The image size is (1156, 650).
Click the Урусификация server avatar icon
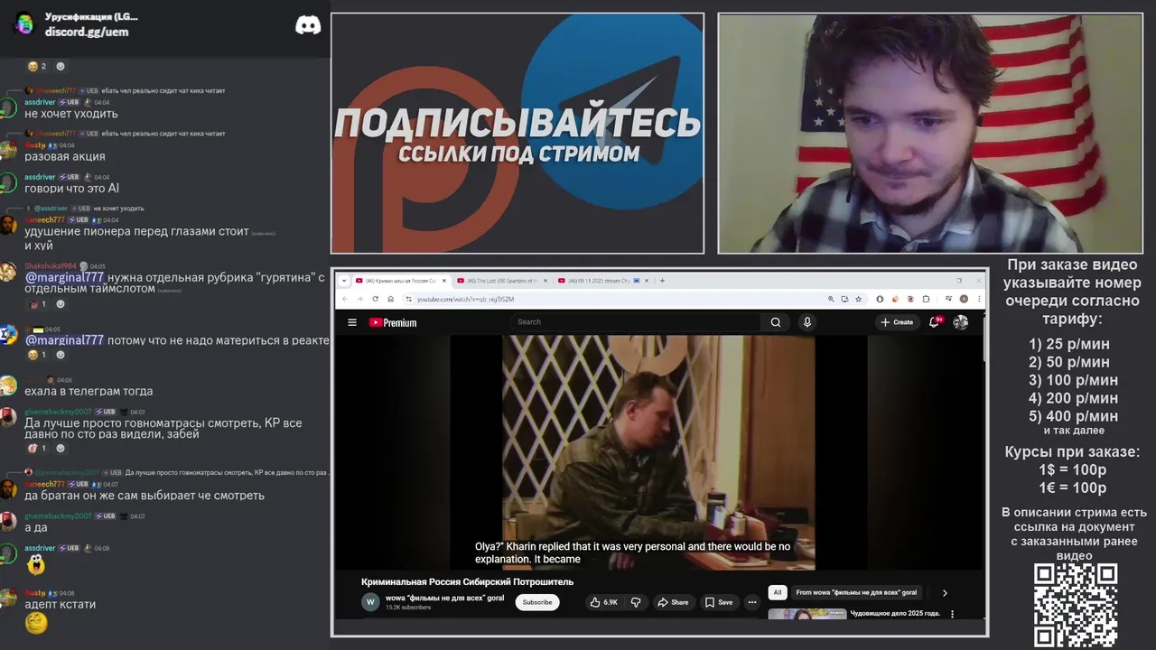(x=23, y=24)
